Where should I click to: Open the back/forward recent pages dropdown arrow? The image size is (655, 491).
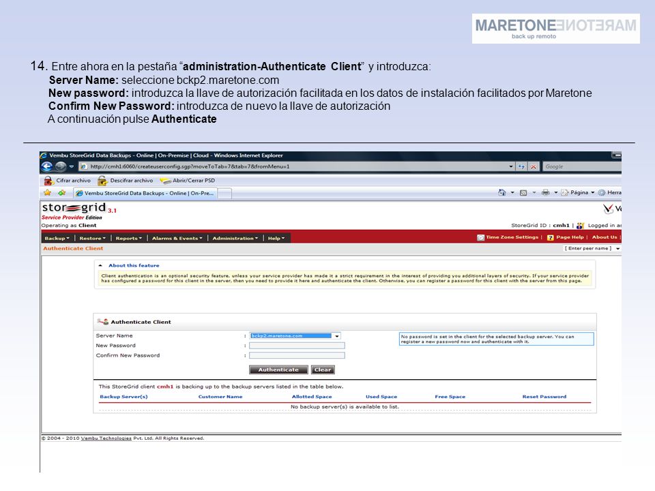72,166
